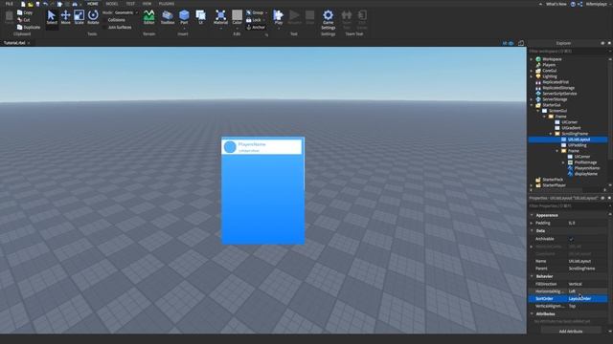Image resolution: width=613 pixels, height=344 pixels.
Task: Click the undo arrow in quick access bar
Action: click(45, 4)
